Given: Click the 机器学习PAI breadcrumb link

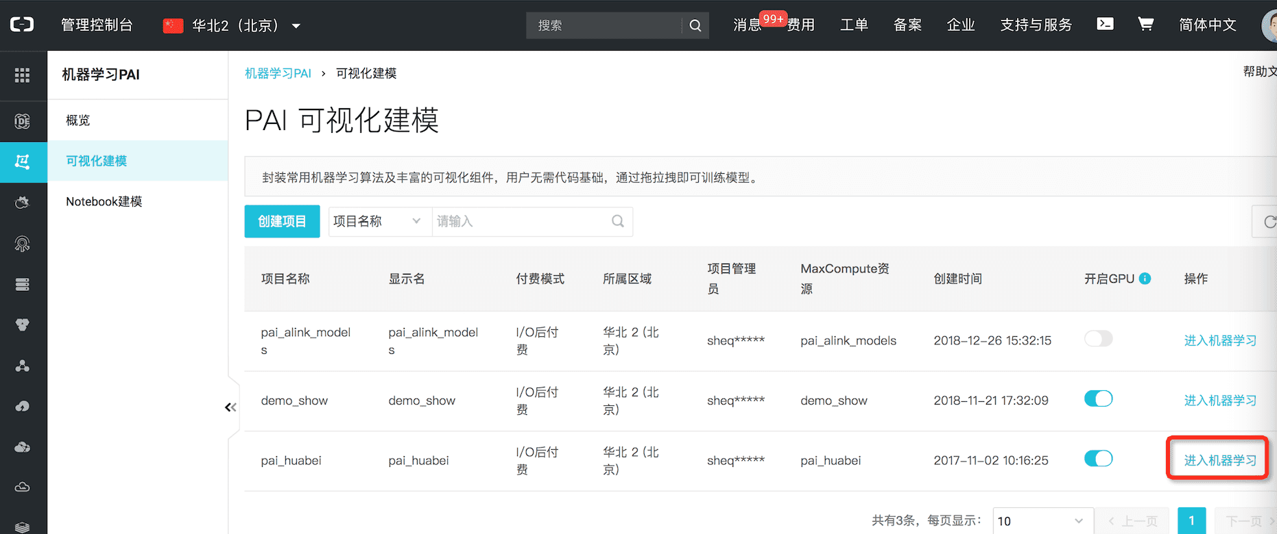Looking at the screenshot, I should [278, 73].
